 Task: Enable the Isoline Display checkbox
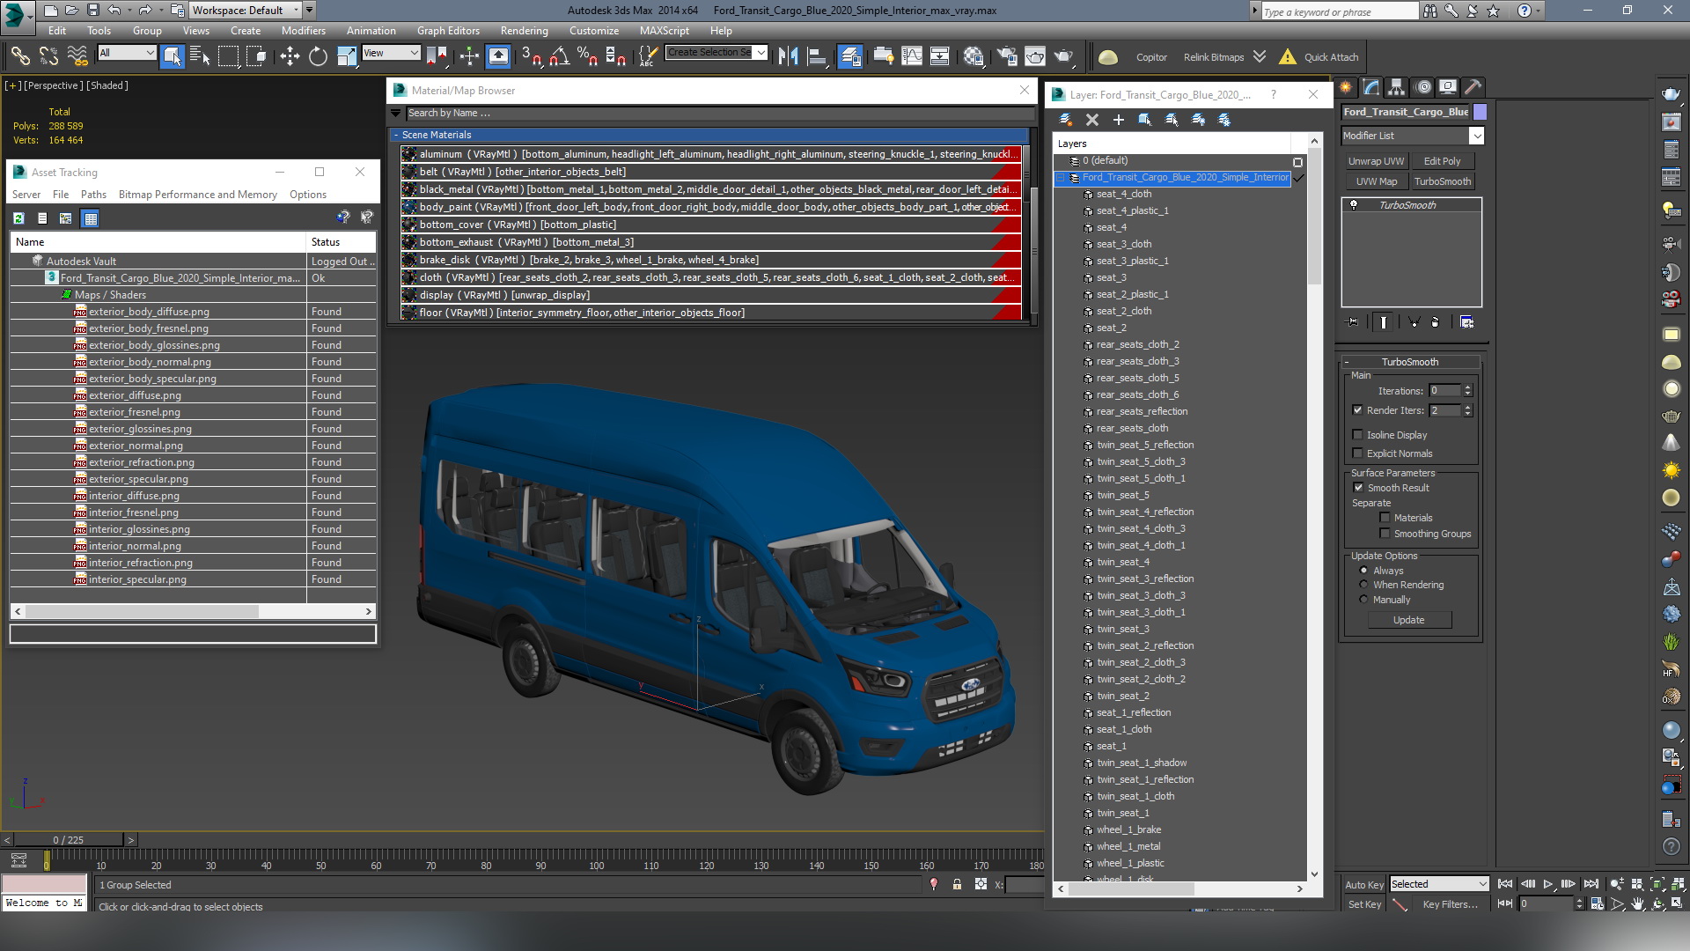click(x=1357, y=435)
